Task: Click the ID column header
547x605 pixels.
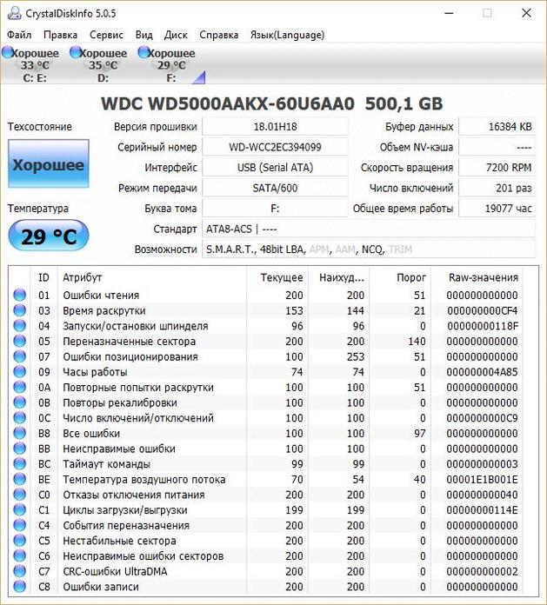Action: [x=43, y=277]
